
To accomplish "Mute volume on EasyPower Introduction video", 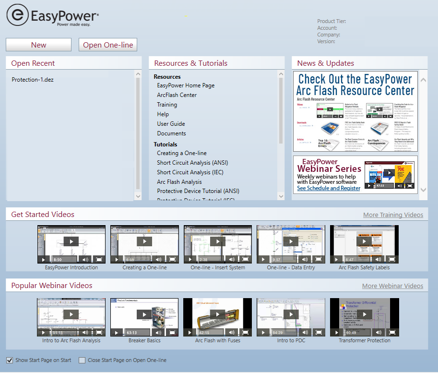I will 85,260.
